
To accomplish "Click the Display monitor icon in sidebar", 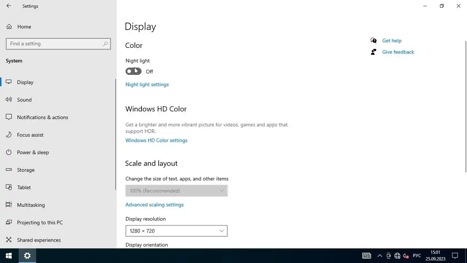I will point(9,82).
